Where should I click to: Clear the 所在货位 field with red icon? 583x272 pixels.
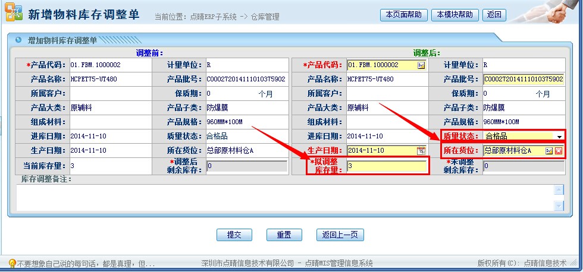click(x=559, y=151)
